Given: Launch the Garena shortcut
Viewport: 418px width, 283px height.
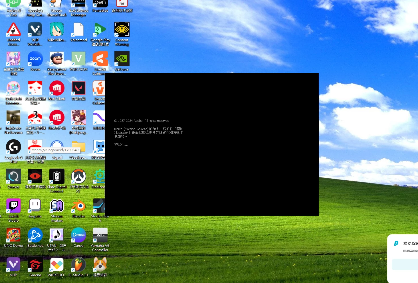Looking at the screenshot, I should 35,267.
